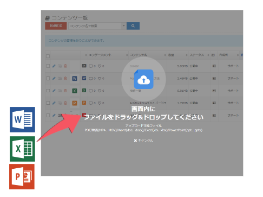Click copy icon in the PowerPoint row
Screen dimensions: 263x197
coord(60,103)
